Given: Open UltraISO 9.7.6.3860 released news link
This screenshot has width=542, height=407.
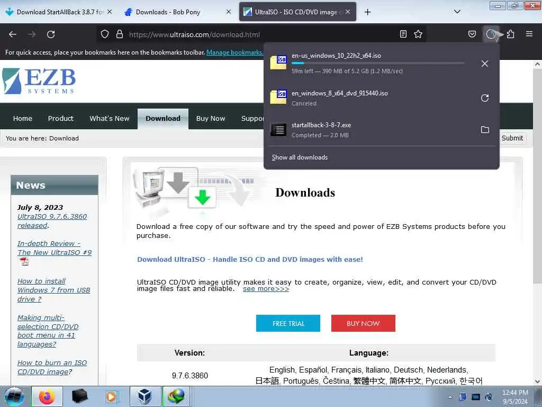Looking at the screenshot, I should [x=52, y=221].
